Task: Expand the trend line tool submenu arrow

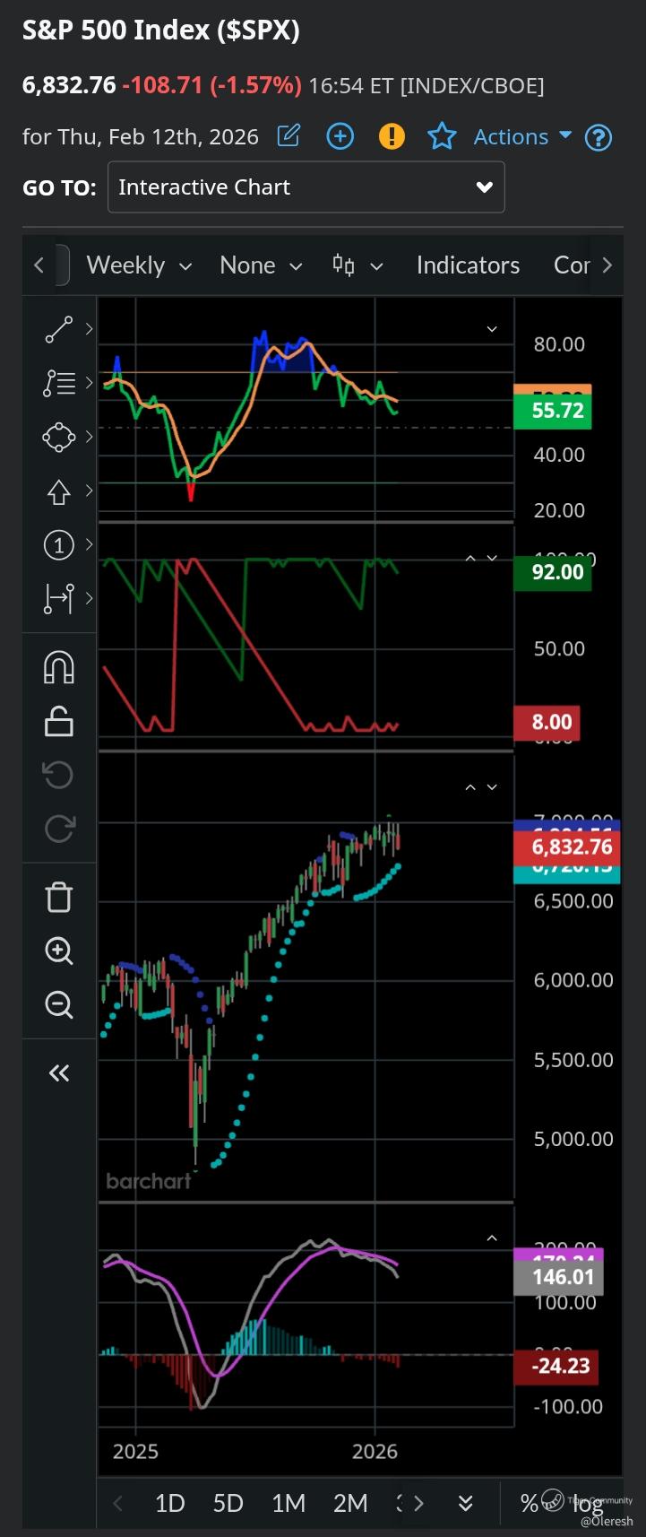Action: click(89, 329)
